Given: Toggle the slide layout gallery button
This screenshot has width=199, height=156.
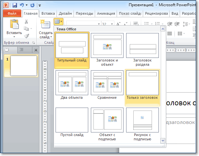Looking at the screenshot, I should (58, 22).
